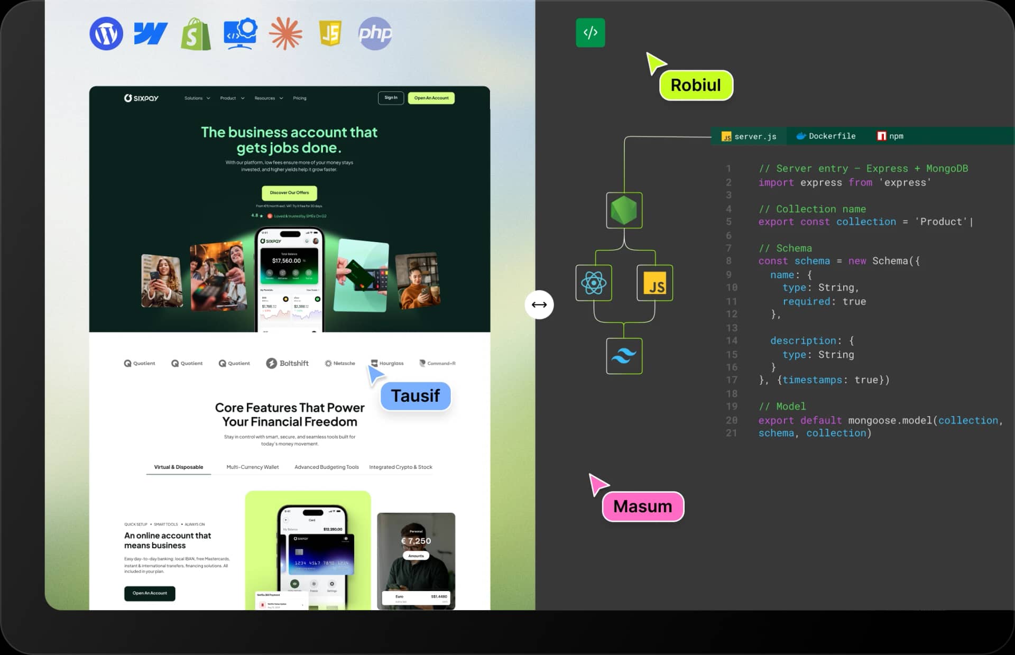Click the Command+R brand logo

[x=437, y=363]
